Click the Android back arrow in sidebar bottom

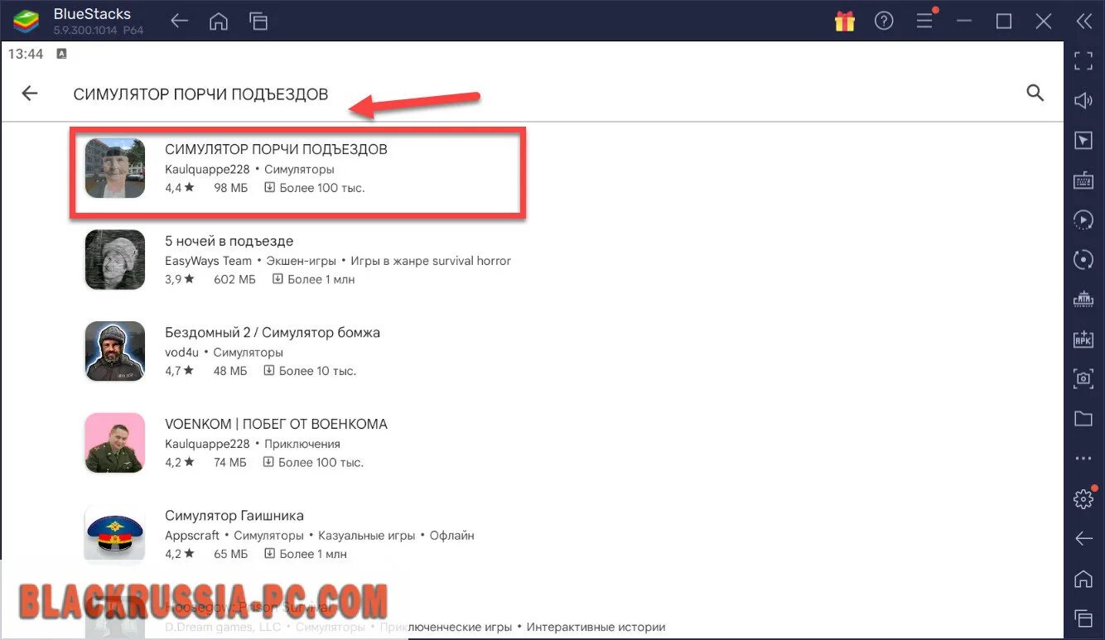click(1083, 539)
